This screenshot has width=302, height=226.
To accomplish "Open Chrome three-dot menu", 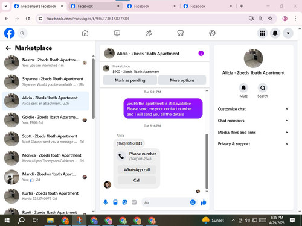I will [295, 19].
